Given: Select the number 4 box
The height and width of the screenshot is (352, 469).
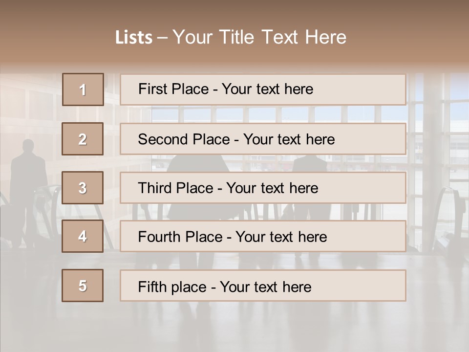Looking at the screenshot, I should pyautogui.click(x=83, y=236).
